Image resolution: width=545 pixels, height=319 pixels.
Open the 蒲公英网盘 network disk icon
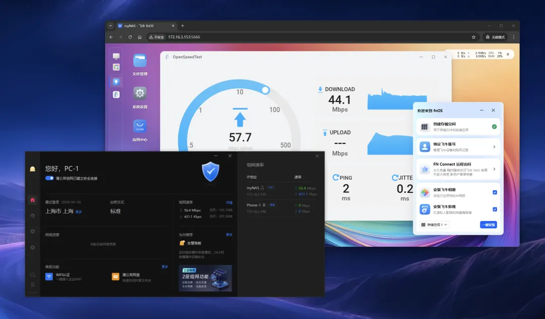click(116, 277)
